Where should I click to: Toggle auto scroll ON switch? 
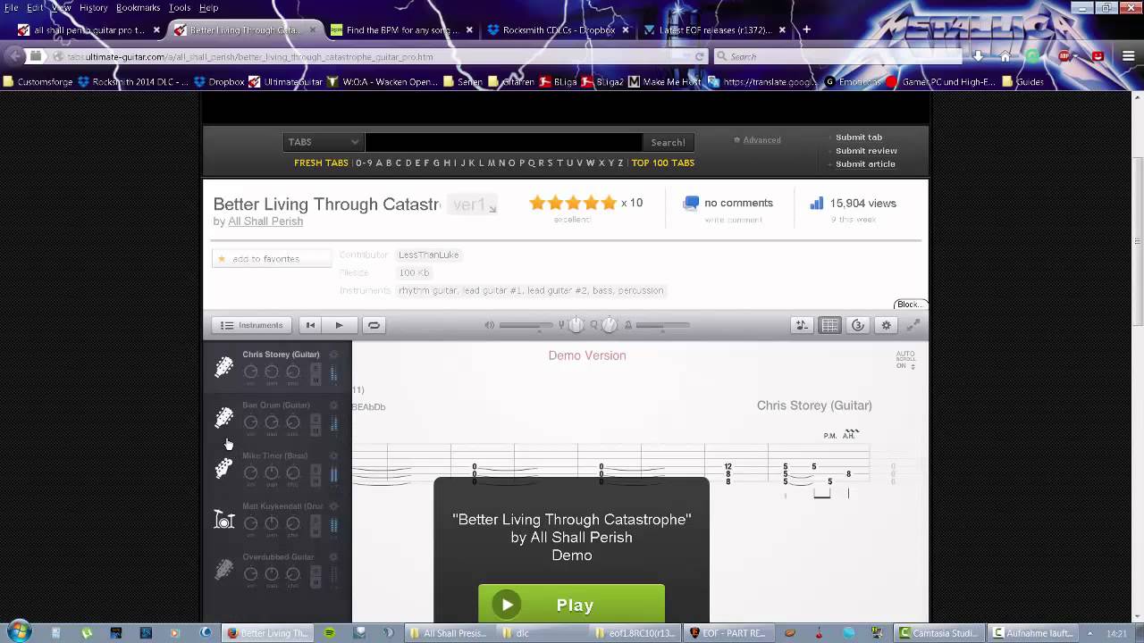(905, 360)
